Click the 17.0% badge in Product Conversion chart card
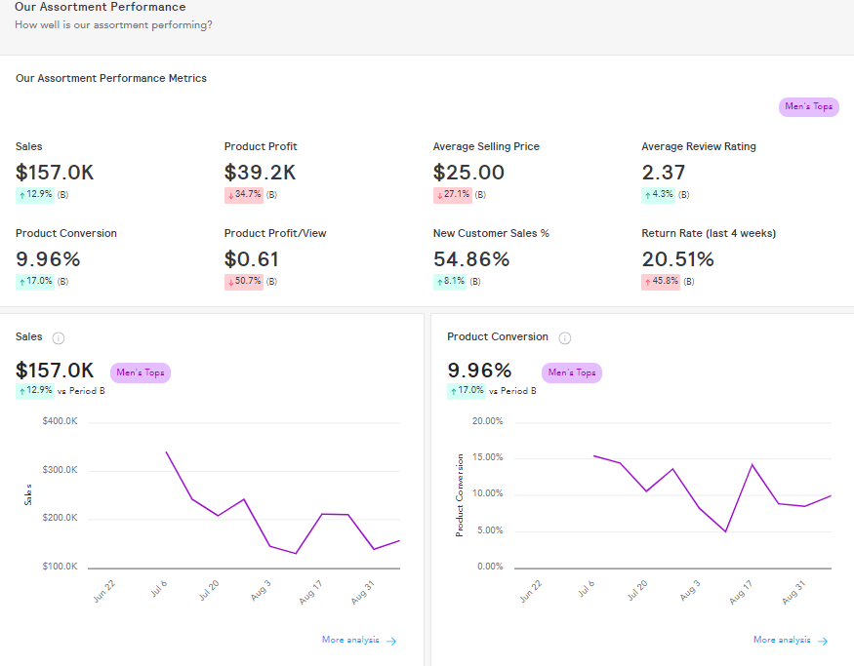 [x=467, y=391]
